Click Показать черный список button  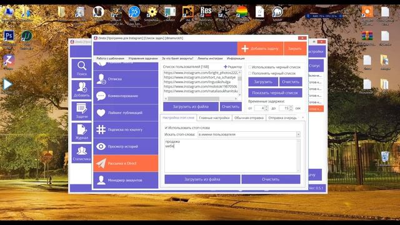[x=275, y=93]
